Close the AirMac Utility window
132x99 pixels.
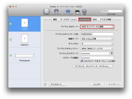(10, 7)
